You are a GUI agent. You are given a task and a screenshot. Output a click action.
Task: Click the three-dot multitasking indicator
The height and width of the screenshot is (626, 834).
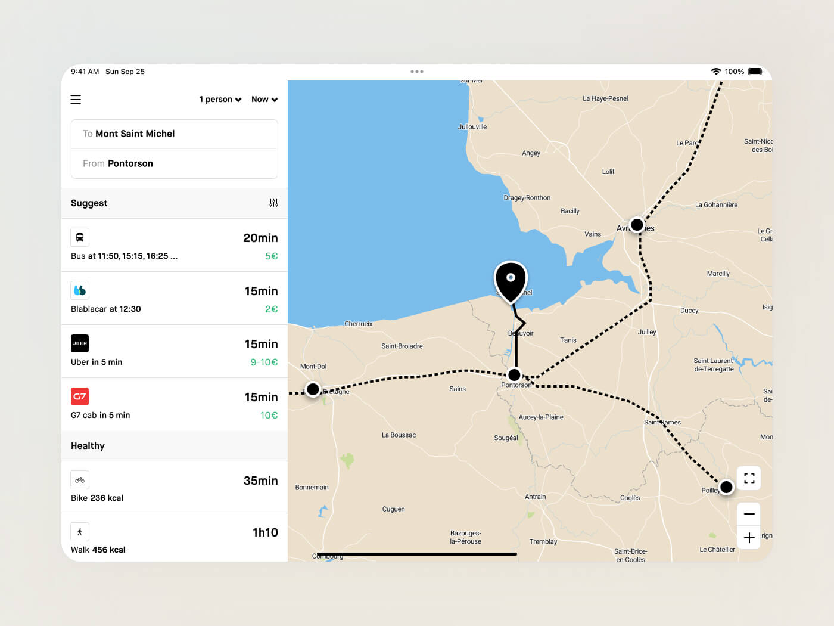(x=417, y=72)
